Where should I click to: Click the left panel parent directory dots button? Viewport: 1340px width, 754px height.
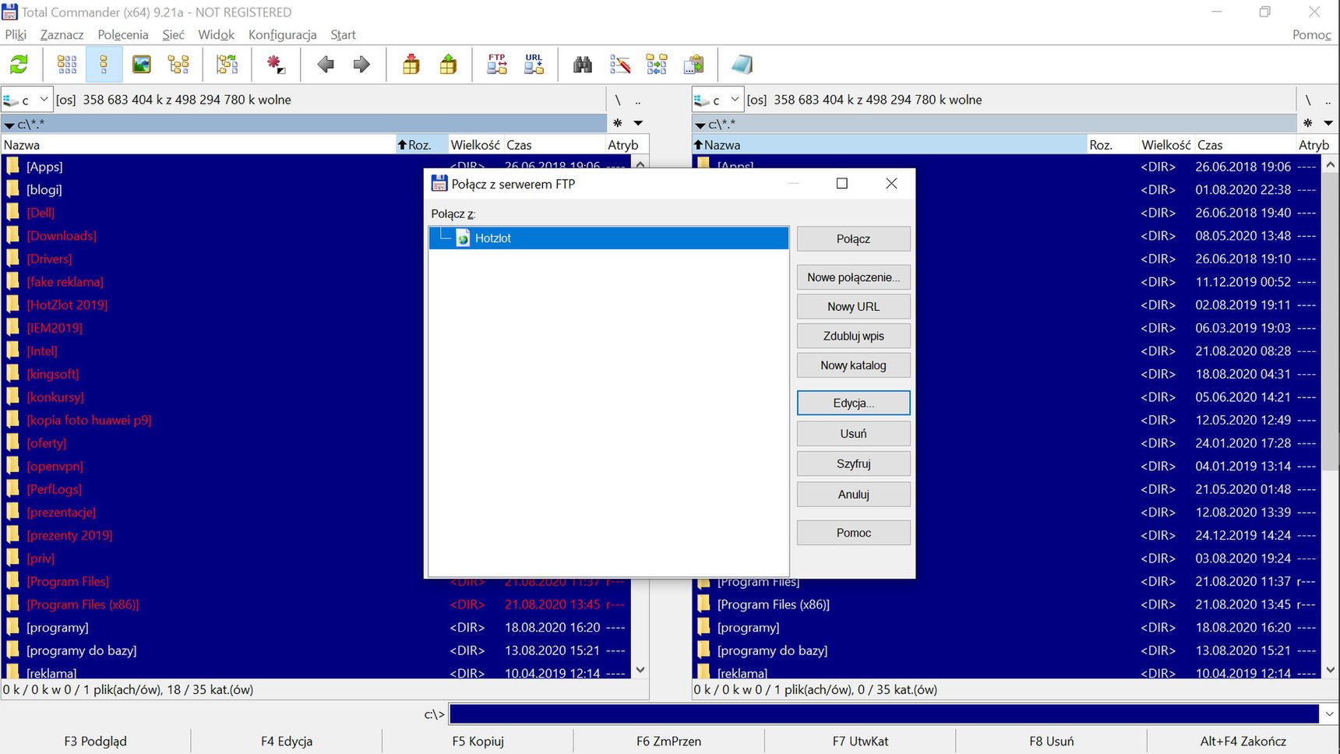638,100
